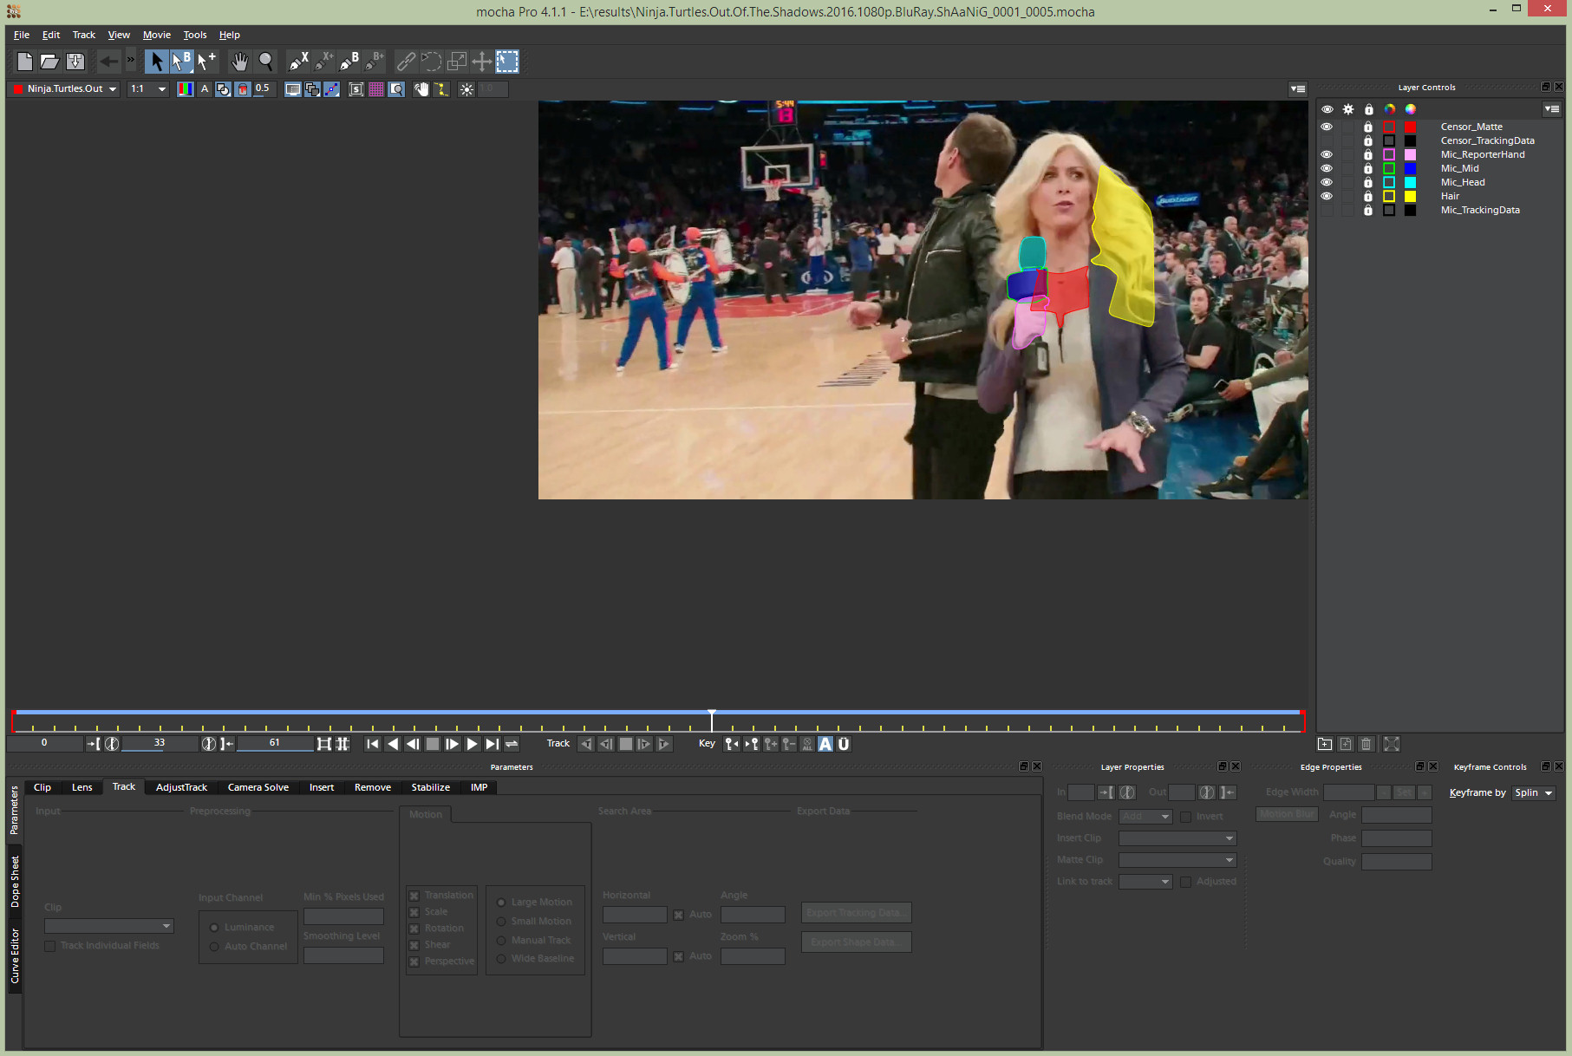Hide the Mic_Head layer eye icon
Screen dimensions: 1572x1056
pos(1327,182)
